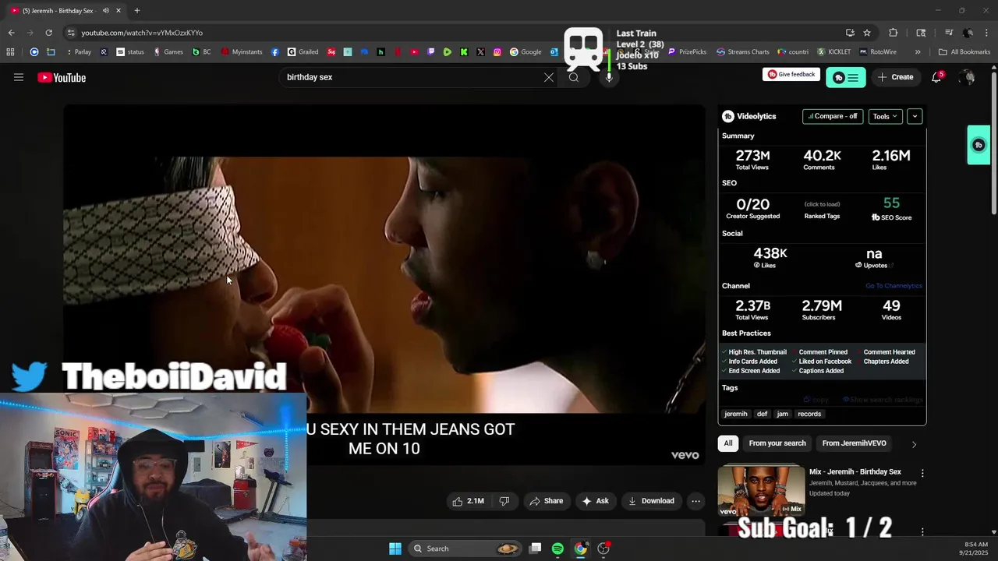Open Chrome from the taskbar

click(580, 549)
